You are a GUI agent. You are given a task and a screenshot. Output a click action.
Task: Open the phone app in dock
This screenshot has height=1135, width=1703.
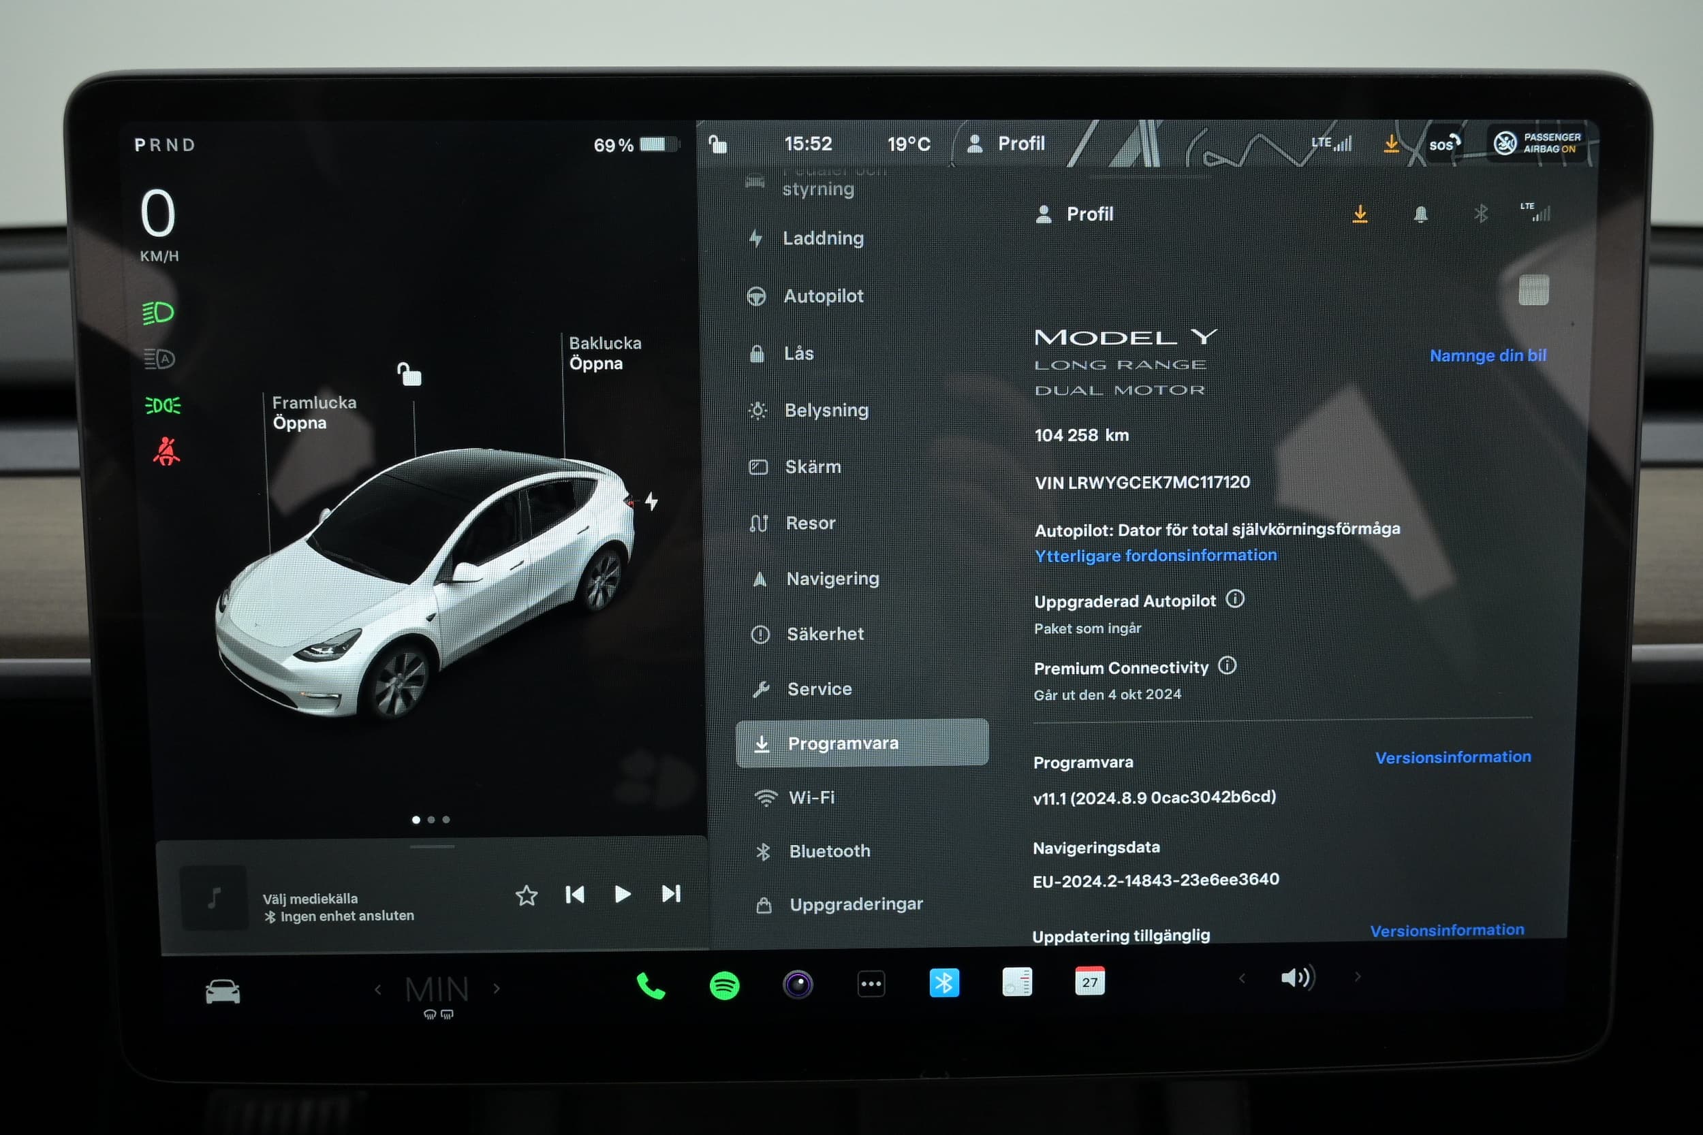tap(651, 985)
